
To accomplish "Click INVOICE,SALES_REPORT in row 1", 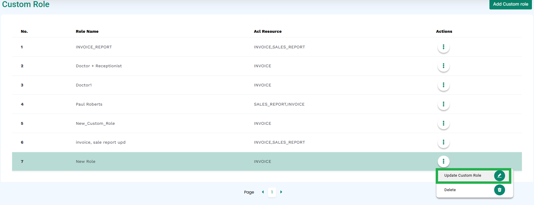I will pos(280,47).
